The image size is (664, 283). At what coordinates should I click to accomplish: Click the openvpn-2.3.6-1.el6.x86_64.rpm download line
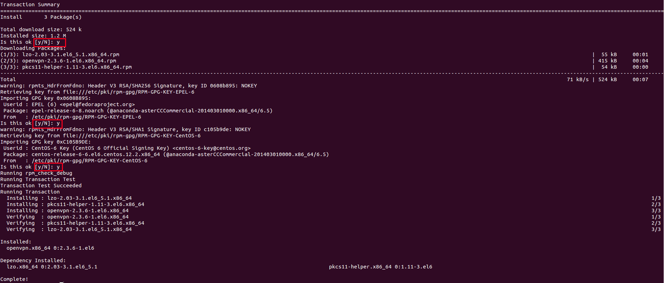58,61
